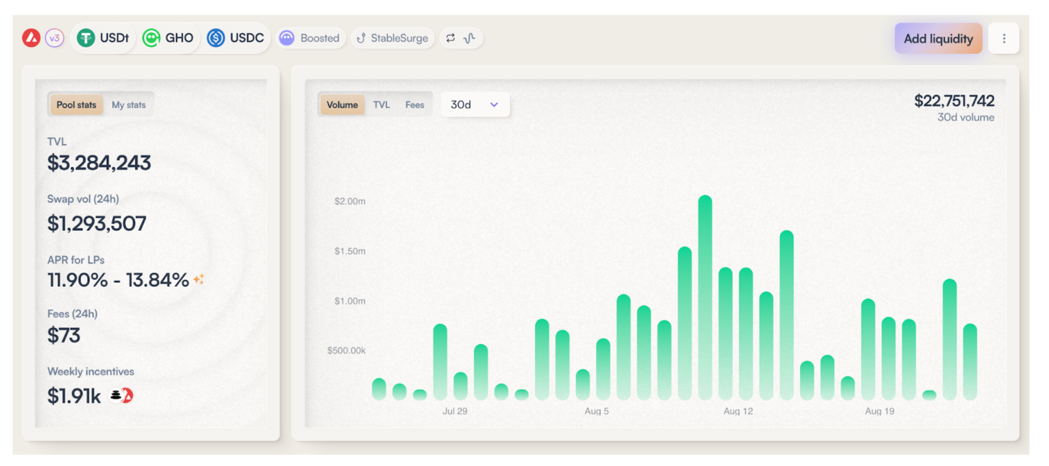Toggle the chart to Volume view
Screen dimensions: 1049x466
click(x=342, y=104)
